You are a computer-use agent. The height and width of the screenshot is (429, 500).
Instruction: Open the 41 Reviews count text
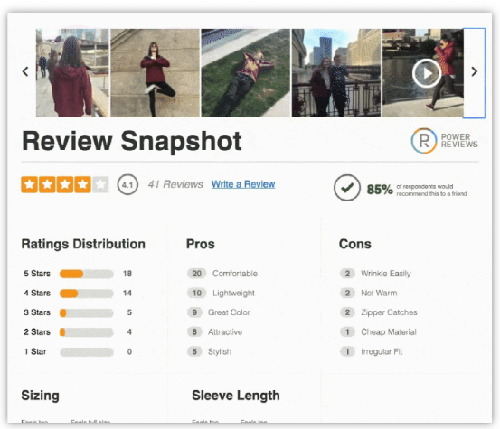[x=175, y=184]
